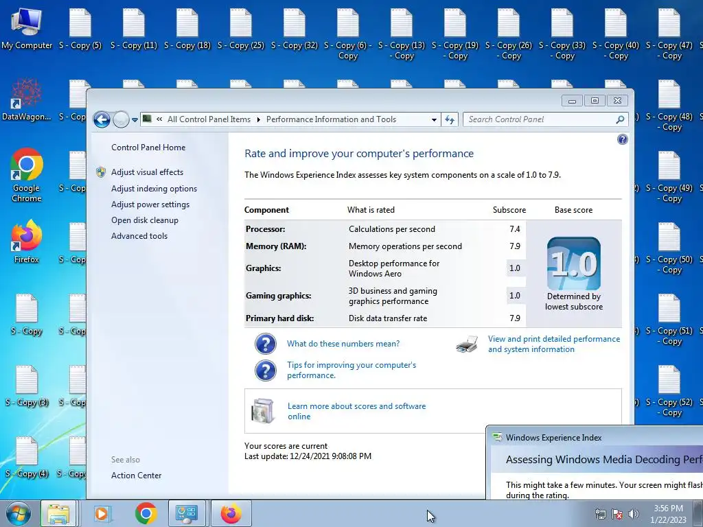Open recent pages dropdown arrow beside forward button

[x=135, y=120]
